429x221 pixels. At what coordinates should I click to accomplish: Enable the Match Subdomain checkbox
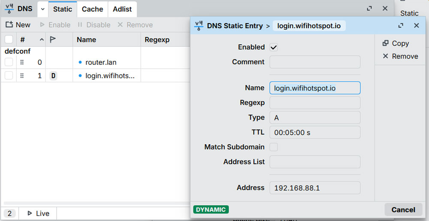point(274,147)
